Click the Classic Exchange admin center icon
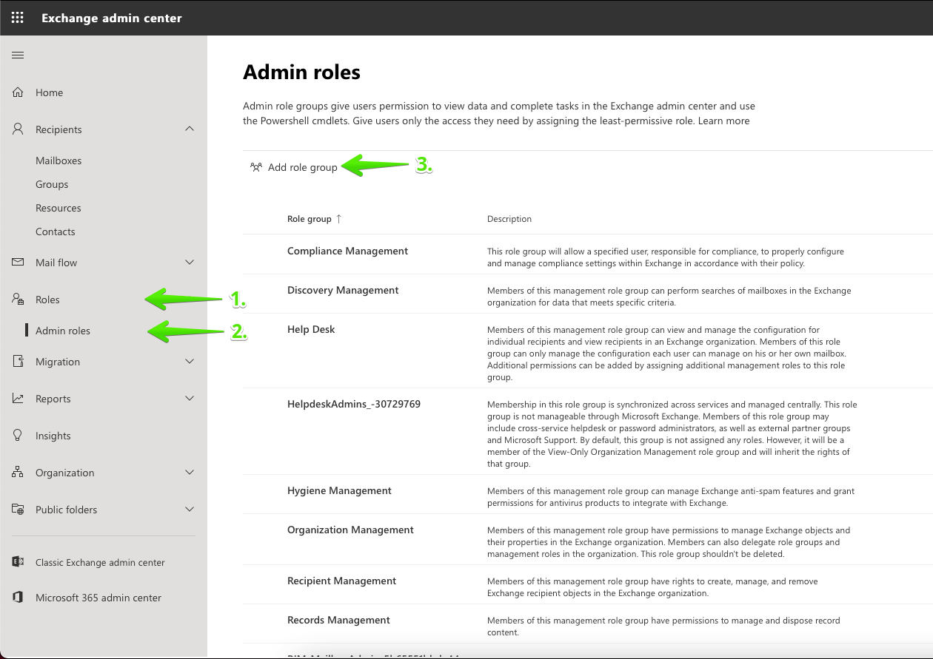This screenshot has width=933, height=659. coord(19,562)
